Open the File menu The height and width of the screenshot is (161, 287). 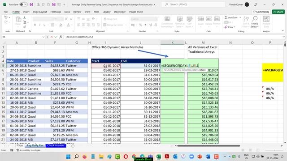(x=6, y=12)
